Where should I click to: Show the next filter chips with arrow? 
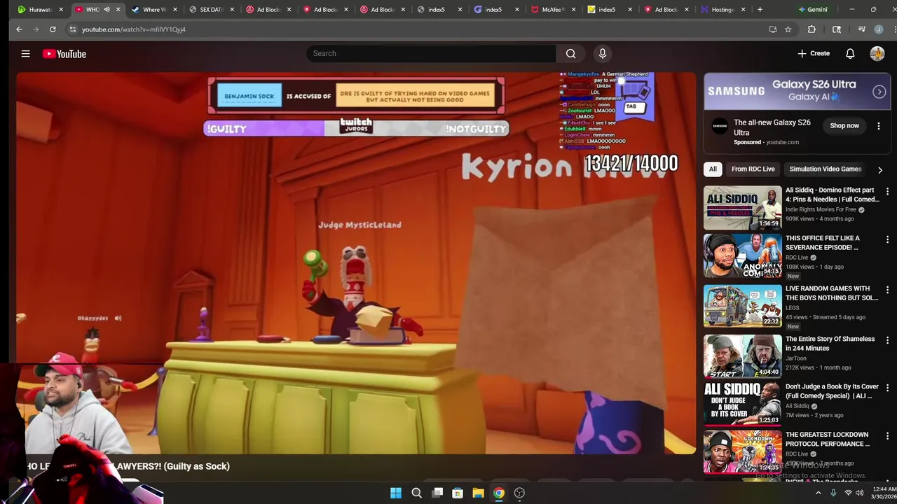tap(880, 169)
